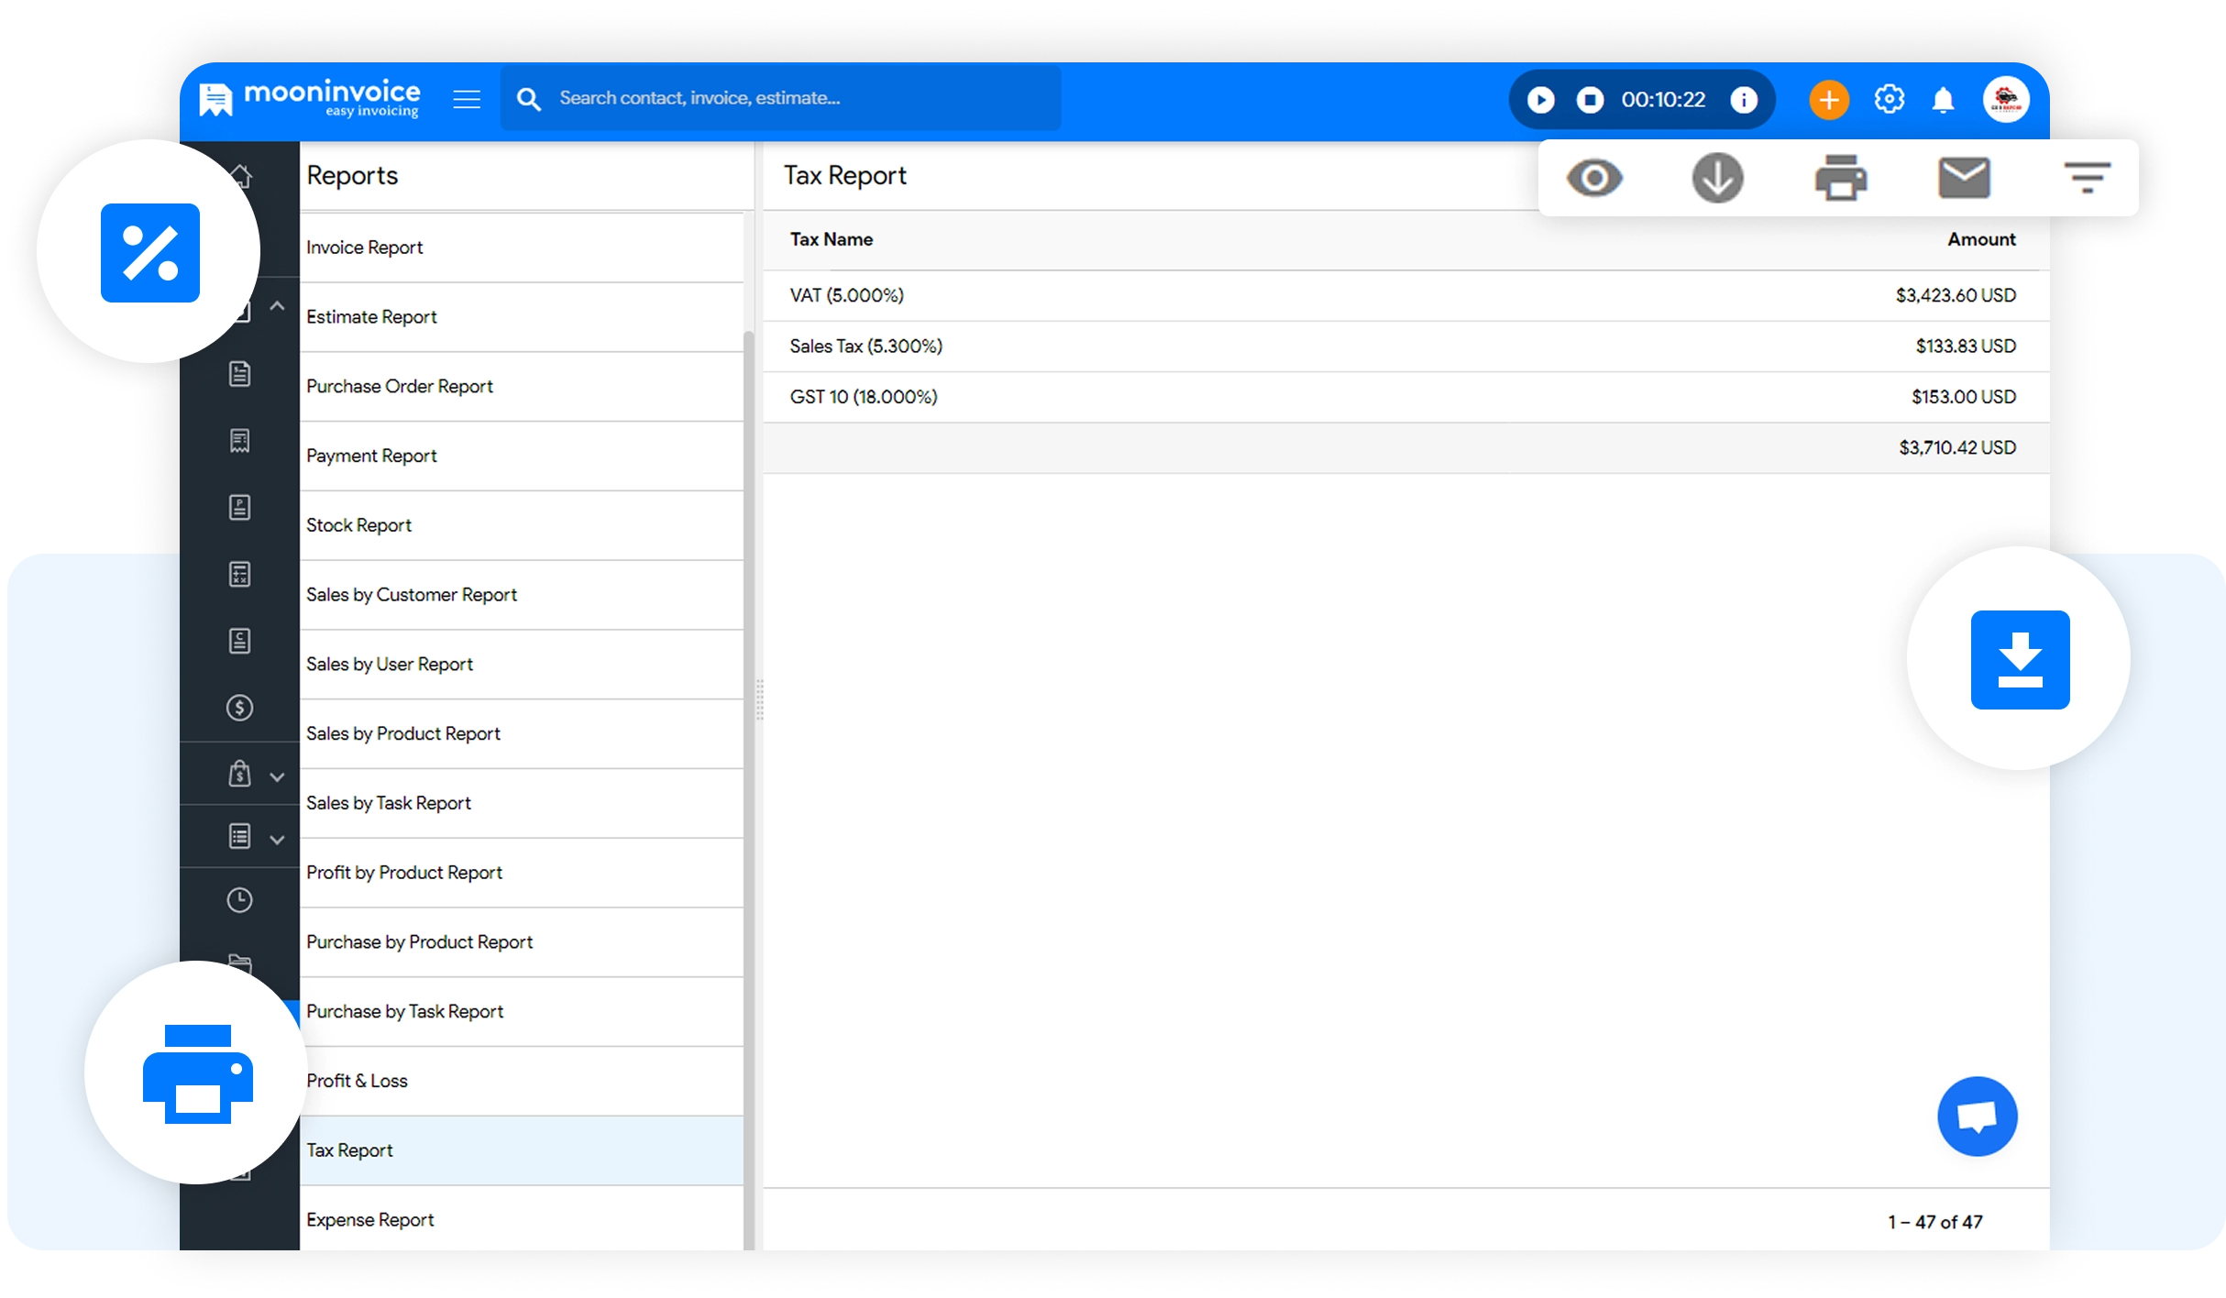
Task: Print the report with the gray printer icon
Action: 1840,178
